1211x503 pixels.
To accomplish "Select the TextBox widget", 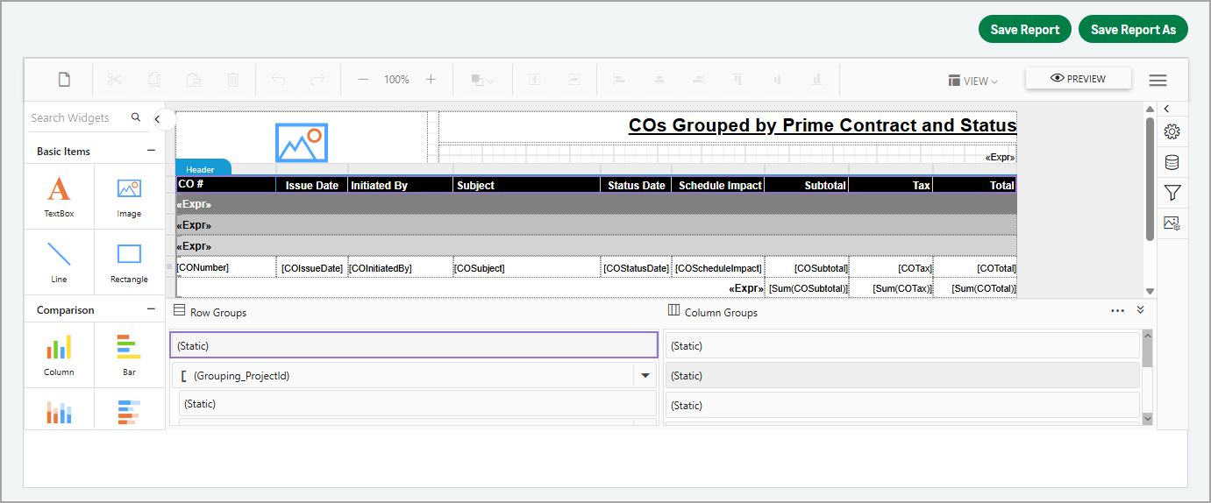I will (x=59, y=197).
